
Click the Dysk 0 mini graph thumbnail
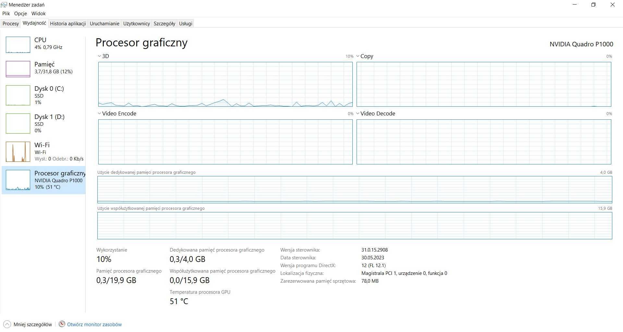point(18,95)
